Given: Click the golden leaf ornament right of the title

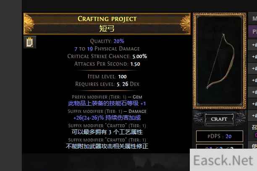Looking at the screenshot, I should [x=185, y=24].
